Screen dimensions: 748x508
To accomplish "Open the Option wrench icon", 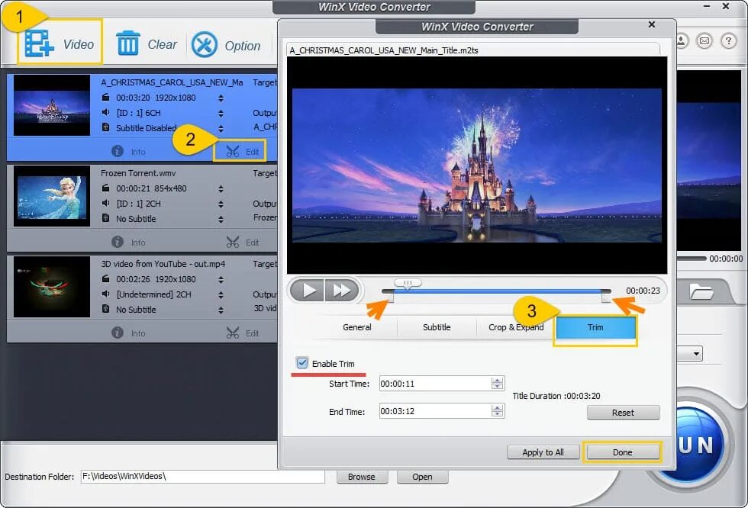I will [x=203, y=44].
